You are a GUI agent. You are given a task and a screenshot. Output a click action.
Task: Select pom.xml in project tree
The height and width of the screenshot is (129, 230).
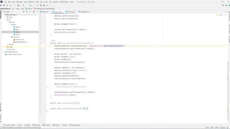[x=12, y=49]
